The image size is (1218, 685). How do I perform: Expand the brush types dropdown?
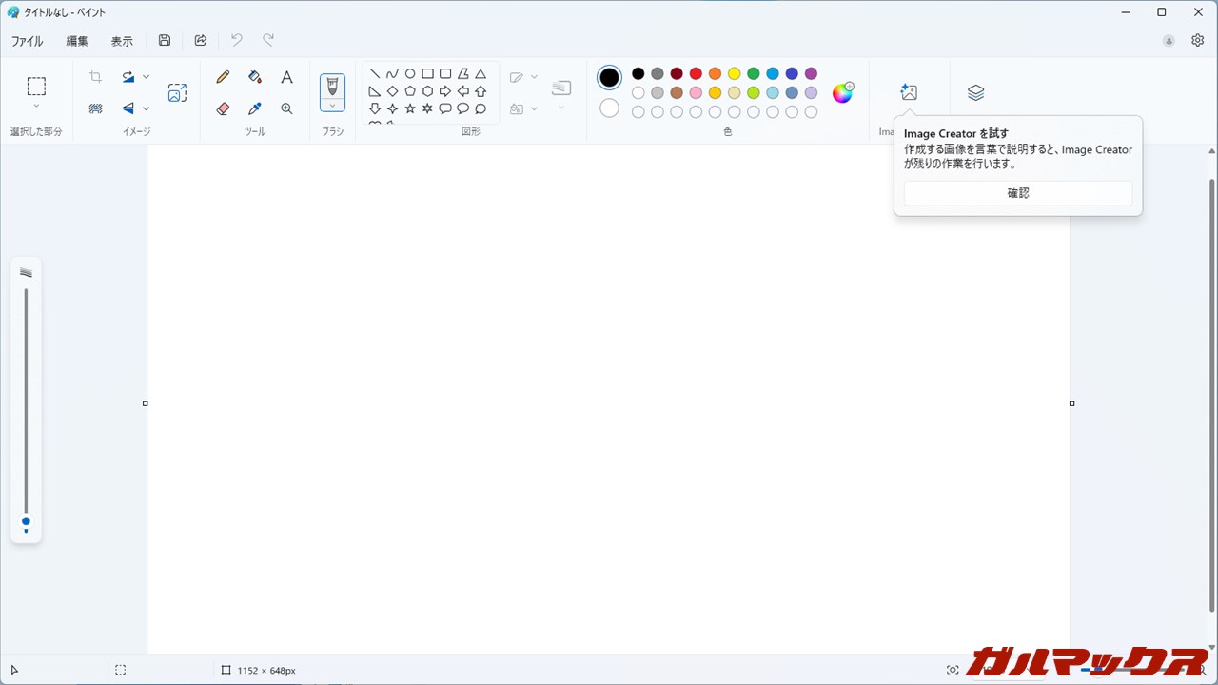332,106
